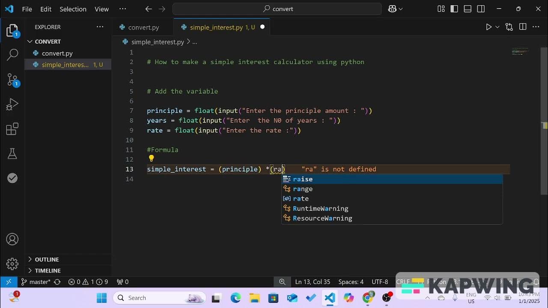Open the Search view in activity bar
Screen dimensions: 548x308
click(12, 55)
